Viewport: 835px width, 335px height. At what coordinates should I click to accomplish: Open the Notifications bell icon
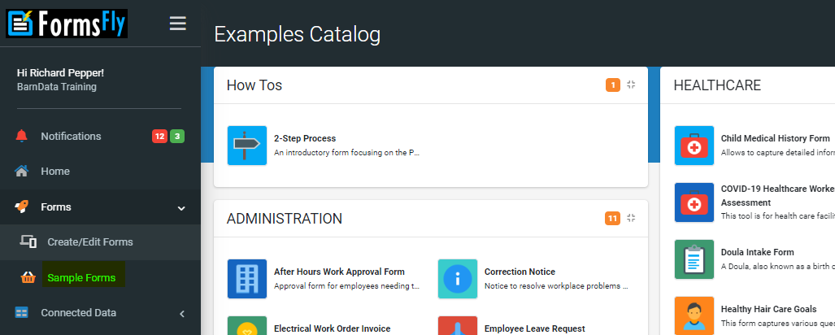21,136
